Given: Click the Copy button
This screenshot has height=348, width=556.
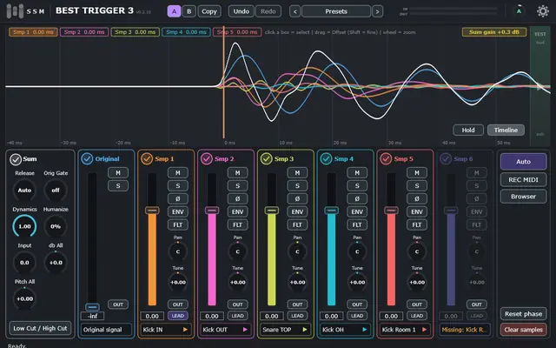Looking at the screenshot, I should [209, 11].
